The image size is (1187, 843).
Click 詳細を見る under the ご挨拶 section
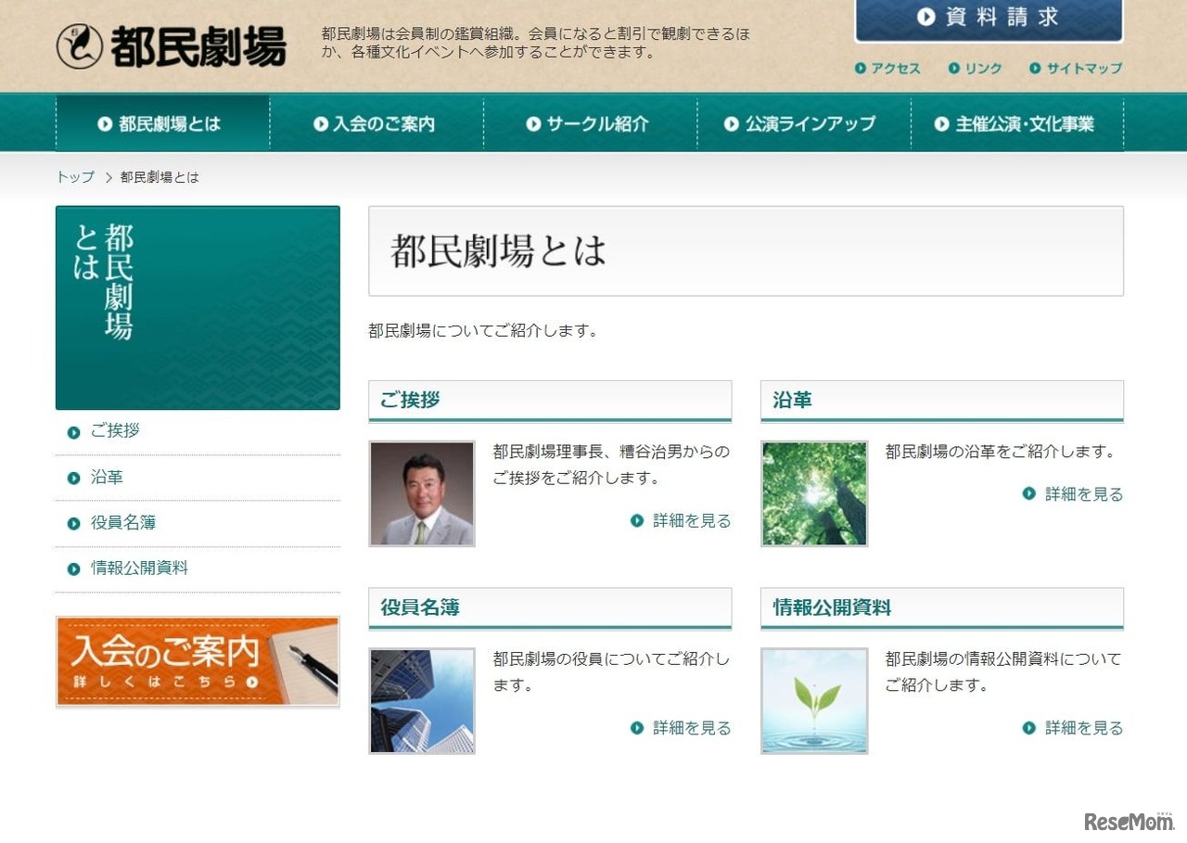[x=691, y=521]
